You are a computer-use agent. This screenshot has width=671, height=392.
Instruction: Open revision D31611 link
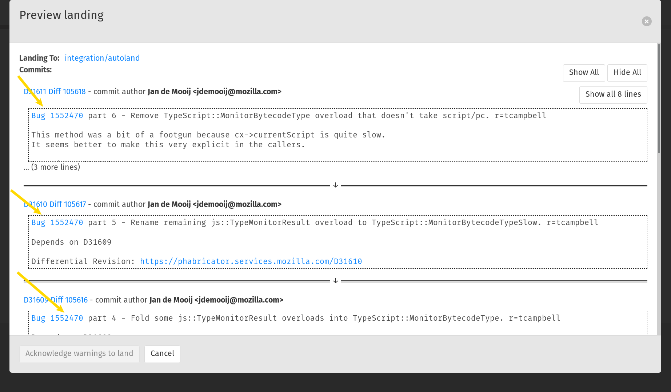coord(35,92)
